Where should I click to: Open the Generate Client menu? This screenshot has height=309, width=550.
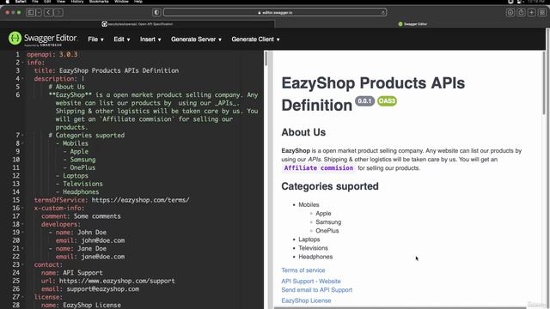(x=255, y=39)
